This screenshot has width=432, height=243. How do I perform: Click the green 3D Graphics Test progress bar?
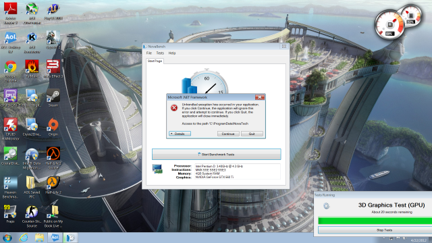(x=375, y=221)
